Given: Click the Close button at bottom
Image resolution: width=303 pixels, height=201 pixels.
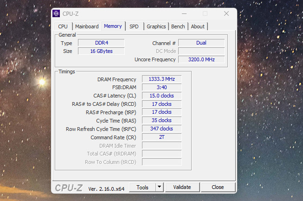Looking at the screenshot, I should (x=218, y=187).
